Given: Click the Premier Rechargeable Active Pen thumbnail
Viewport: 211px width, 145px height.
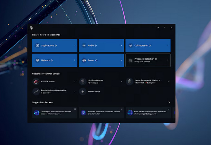Looking at the screenshot, I should click(36, 92).
